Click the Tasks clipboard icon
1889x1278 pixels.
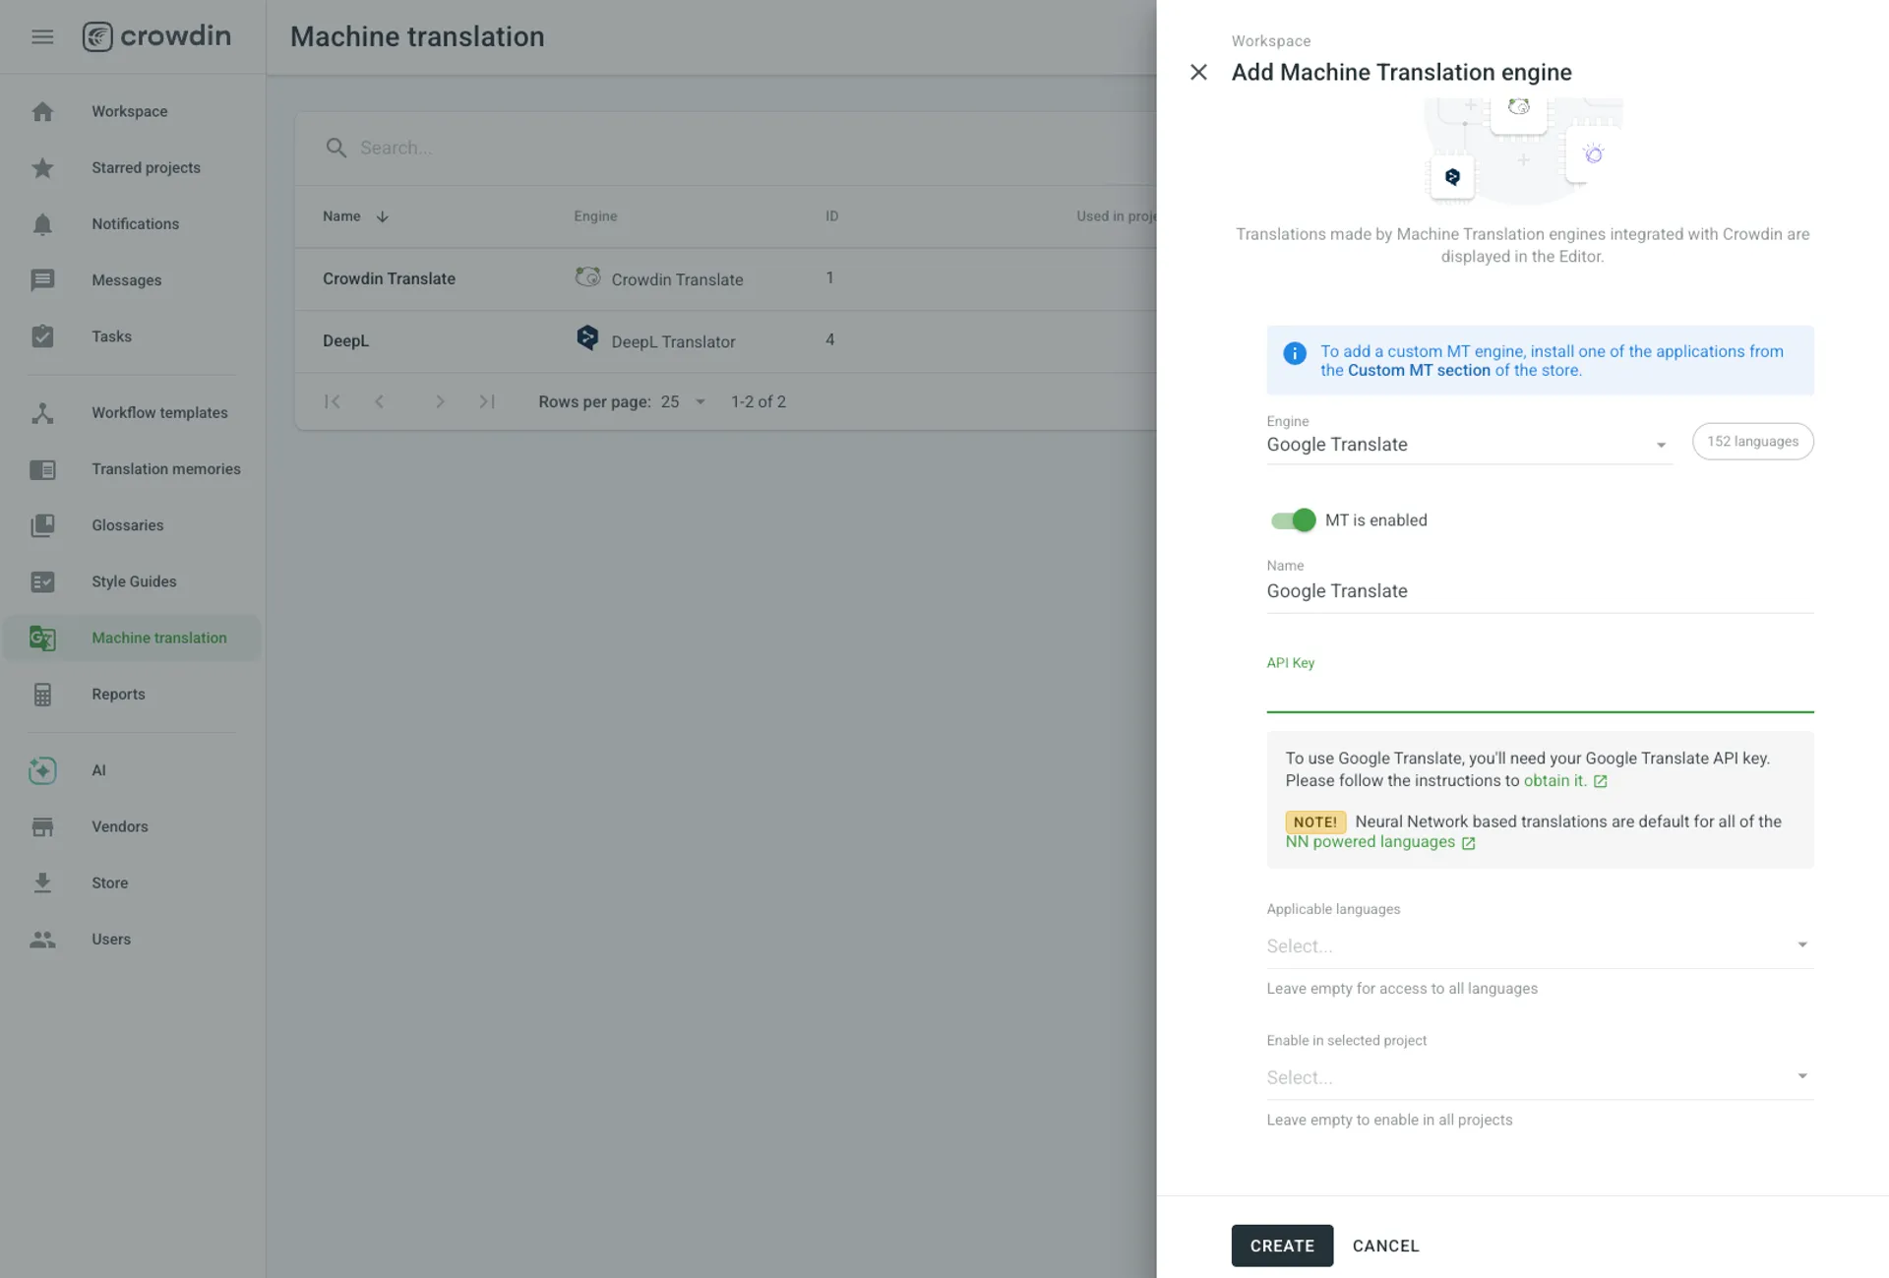[x=42, y=336]
